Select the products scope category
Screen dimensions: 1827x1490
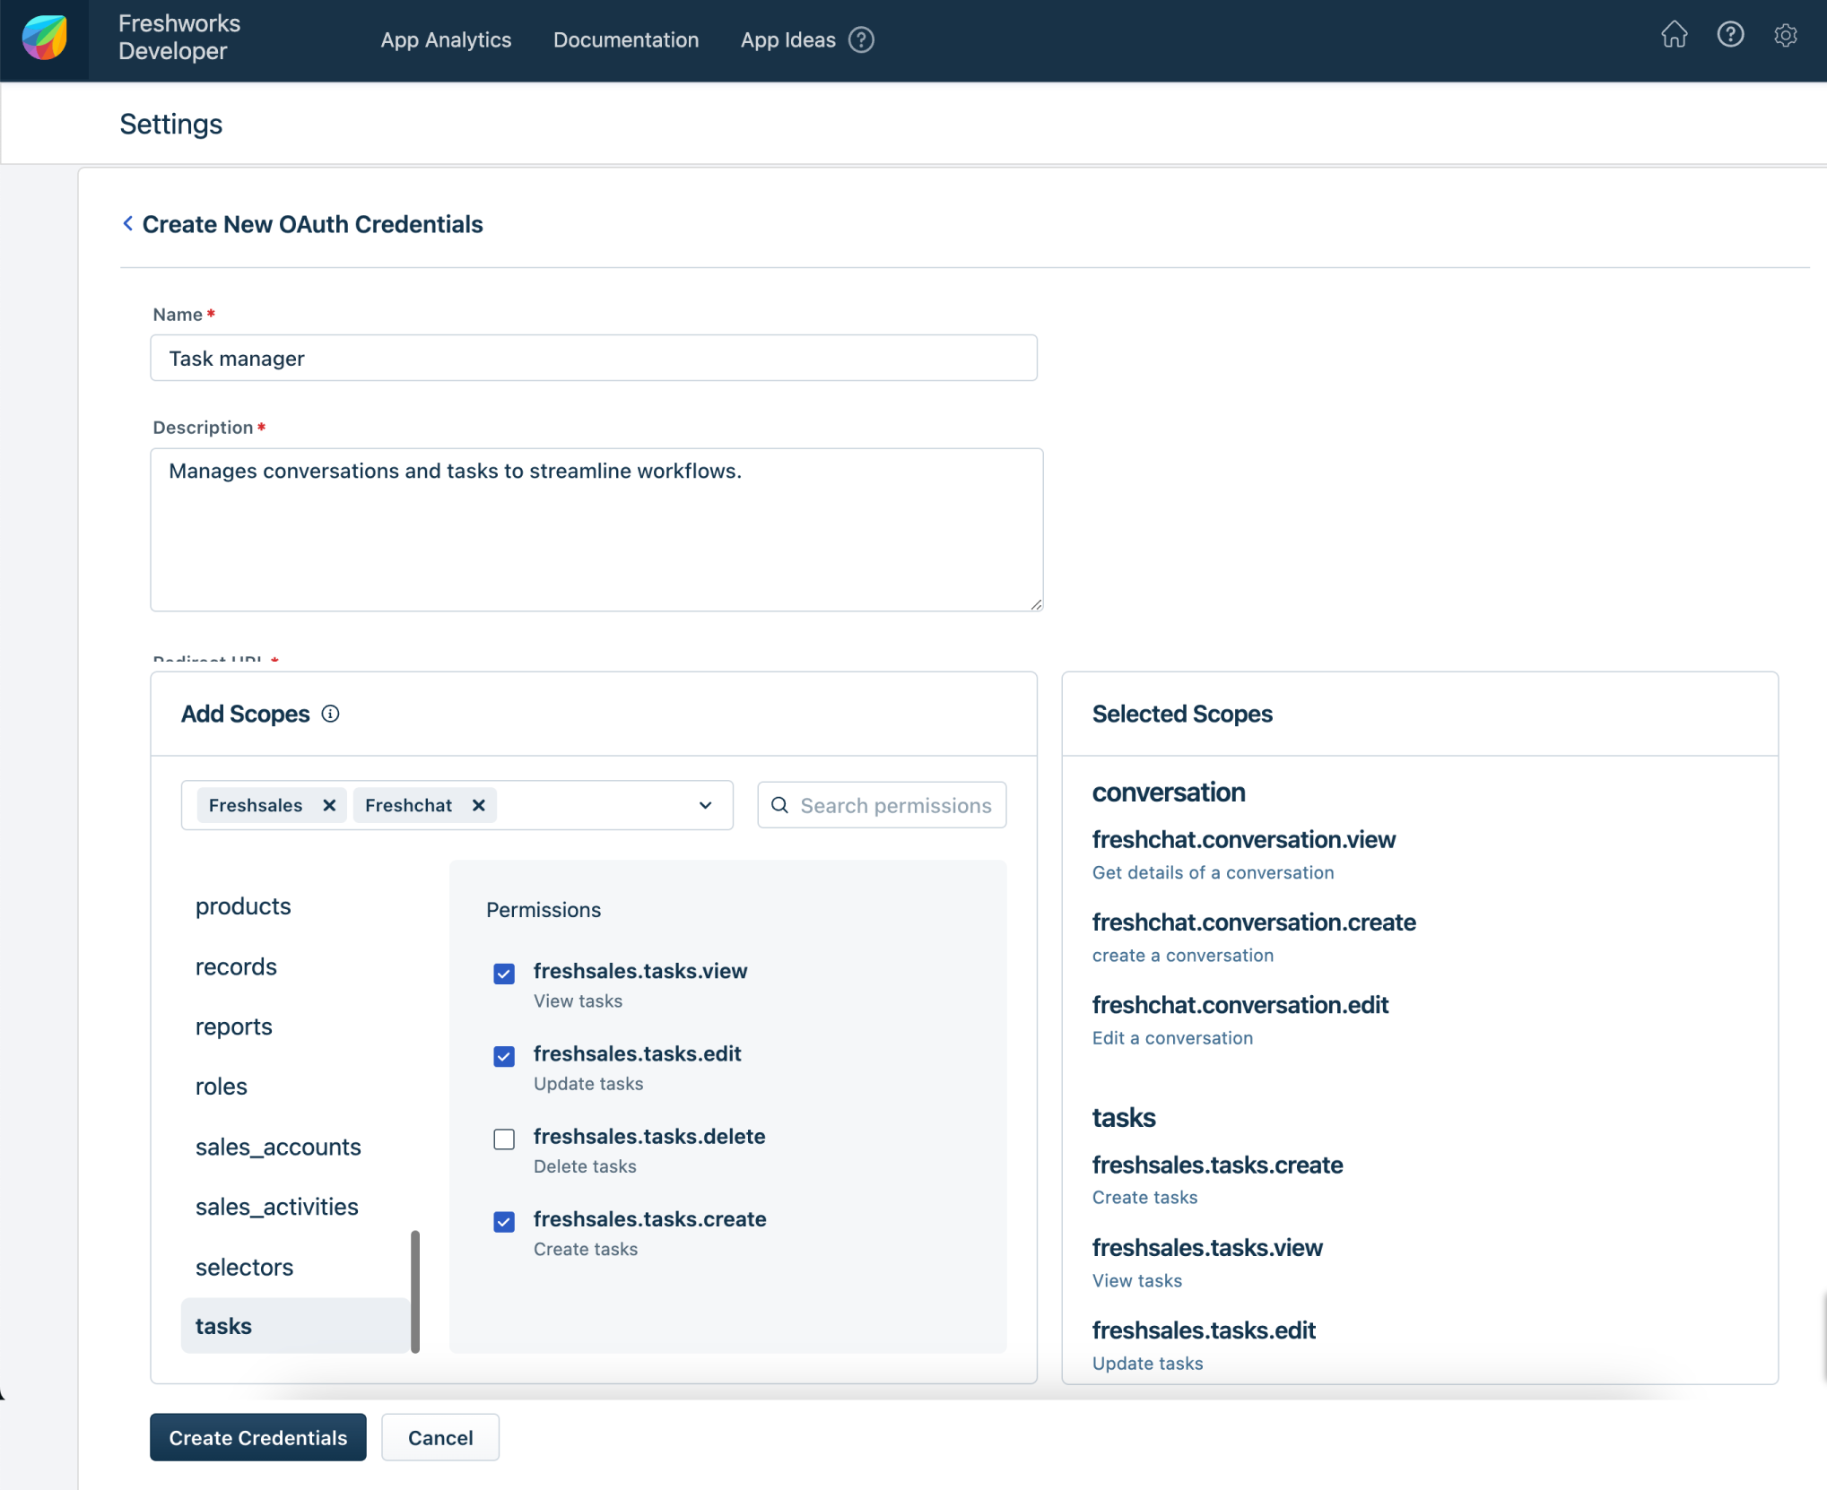(243, 906)
